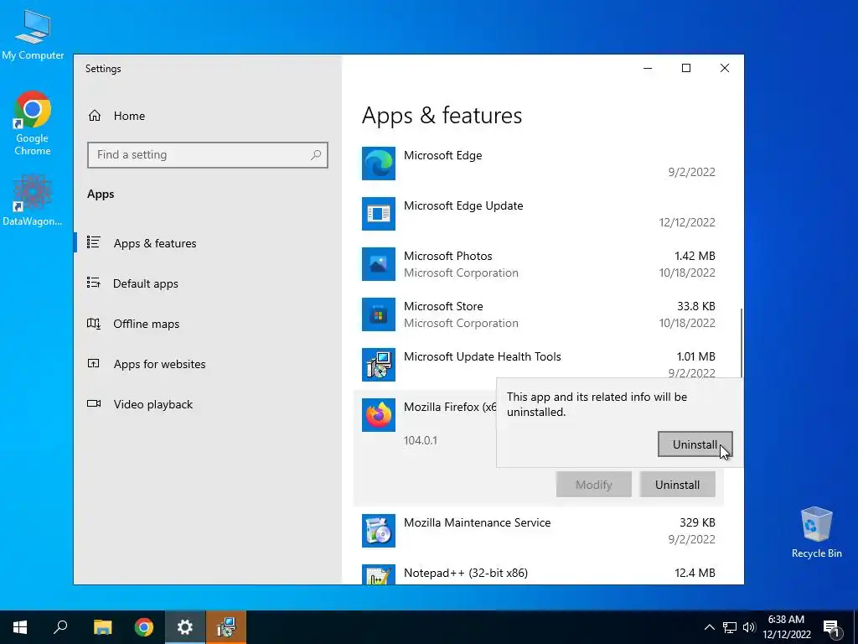Select Microsoft Store entry name

(443, 306)
